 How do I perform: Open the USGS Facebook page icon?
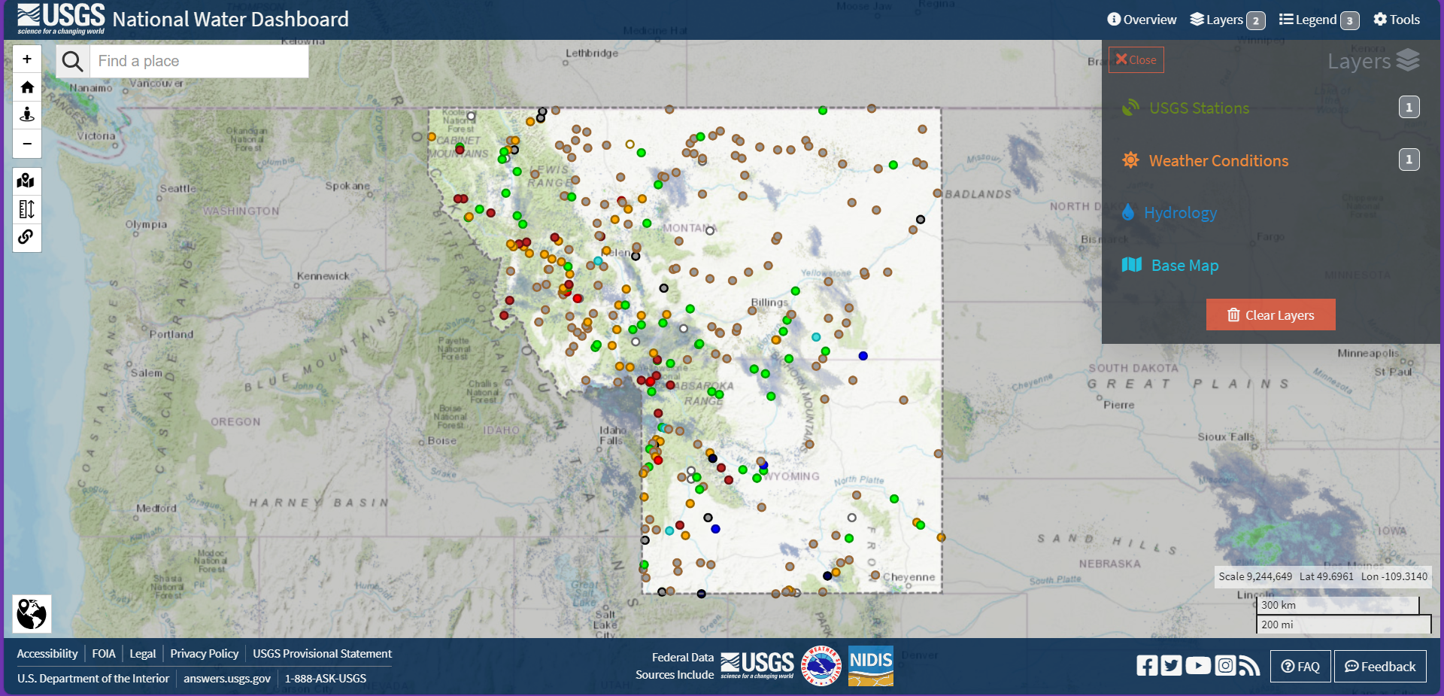pos(1147,666)
